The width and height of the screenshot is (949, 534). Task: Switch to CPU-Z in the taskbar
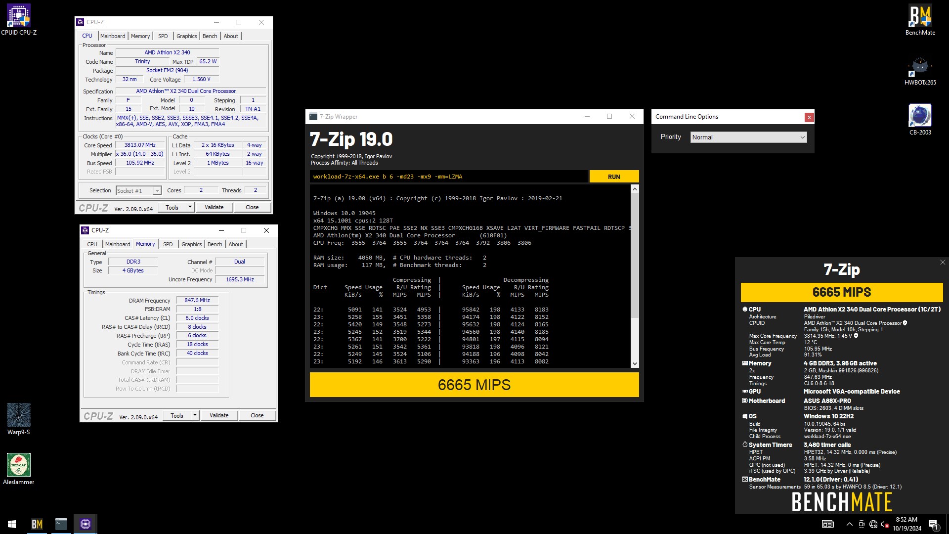[x=86, y=524]
